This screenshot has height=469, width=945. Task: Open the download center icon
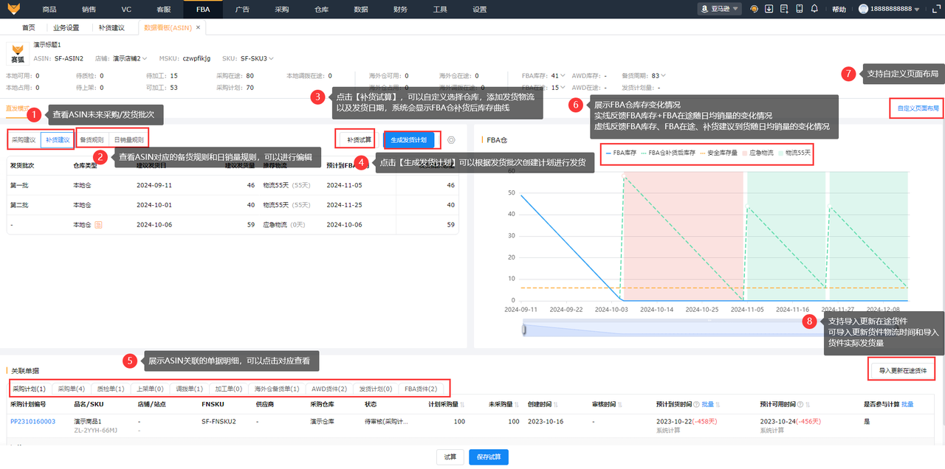coord(769,9)
